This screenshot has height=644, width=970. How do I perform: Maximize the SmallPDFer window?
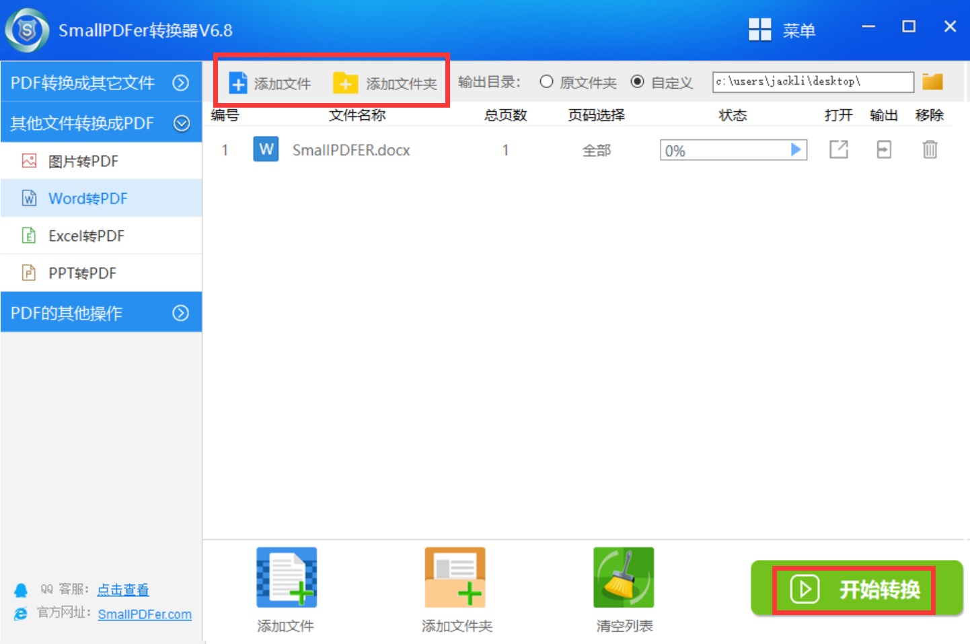coord(909,26)
